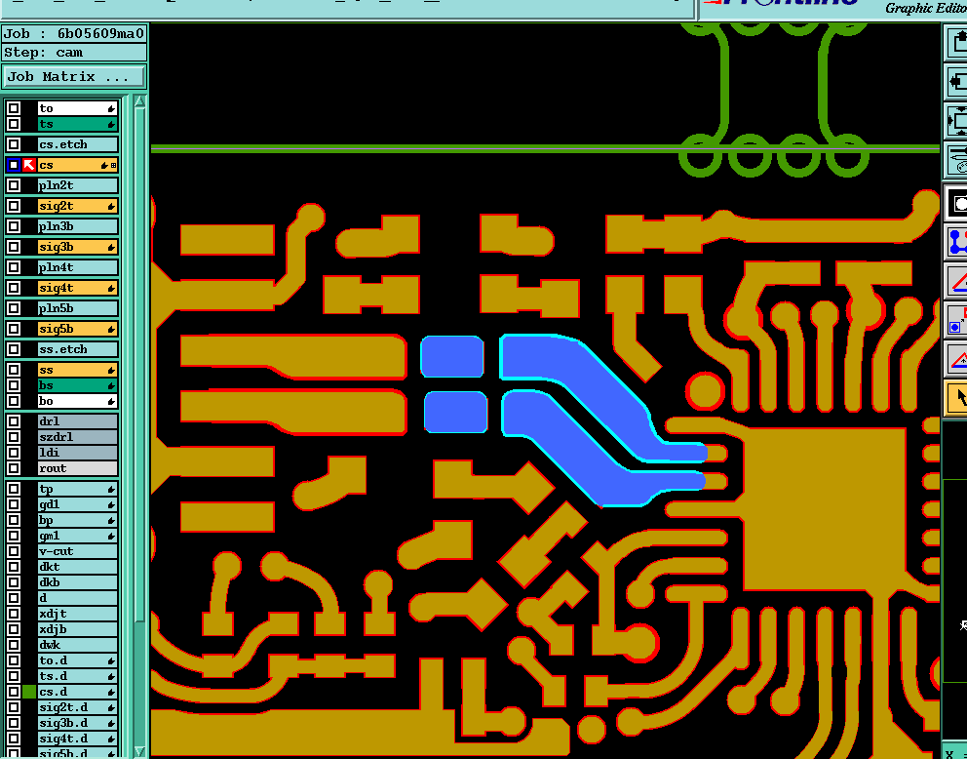Toggle display checkbox for the cs.etch layer
The width and height of the screenshot is (967, 759).
tap(14, 144)
